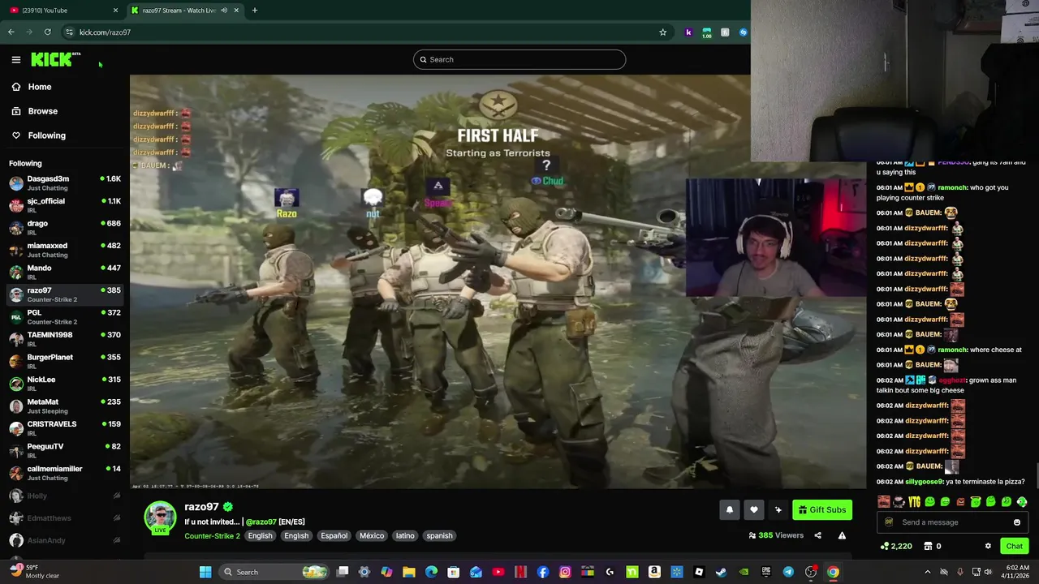Screen dimensions: 1039x584
Task: Click the taskbar clock showing 6:02 AM
Action: [1017, 572]
